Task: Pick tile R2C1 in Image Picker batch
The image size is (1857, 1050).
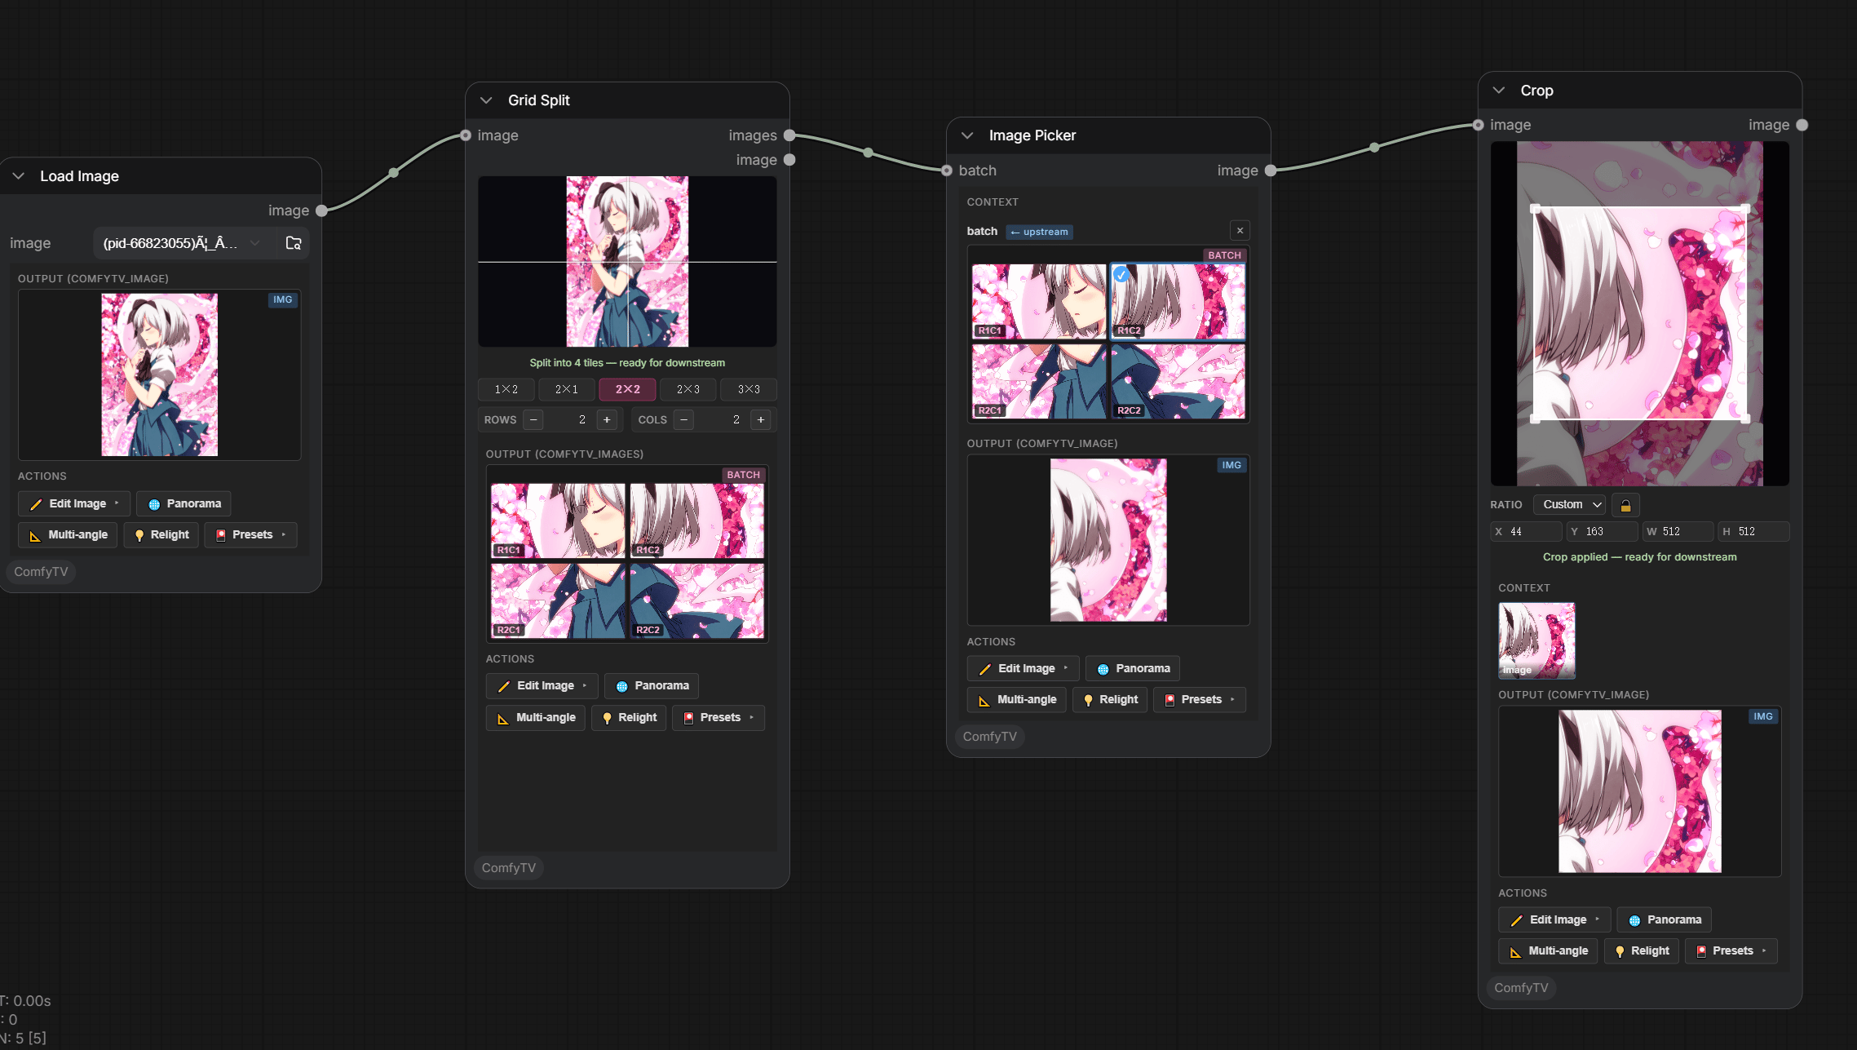Action: point(1039,381)
